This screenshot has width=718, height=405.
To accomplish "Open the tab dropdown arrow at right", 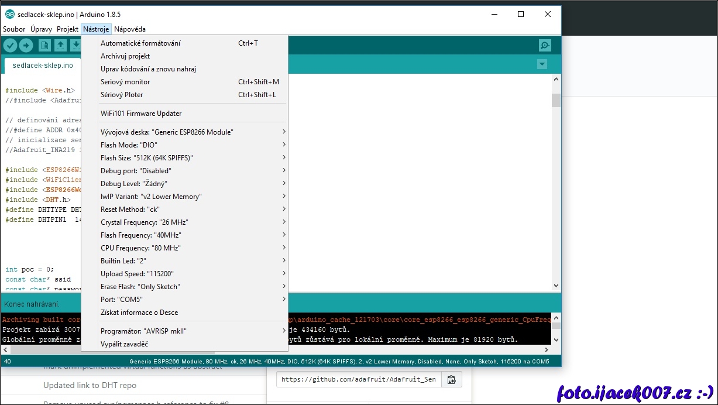I will click(542, 64).
